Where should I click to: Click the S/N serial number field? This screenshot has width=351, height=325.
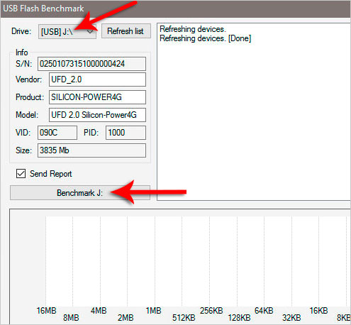(x=91, y=64)
